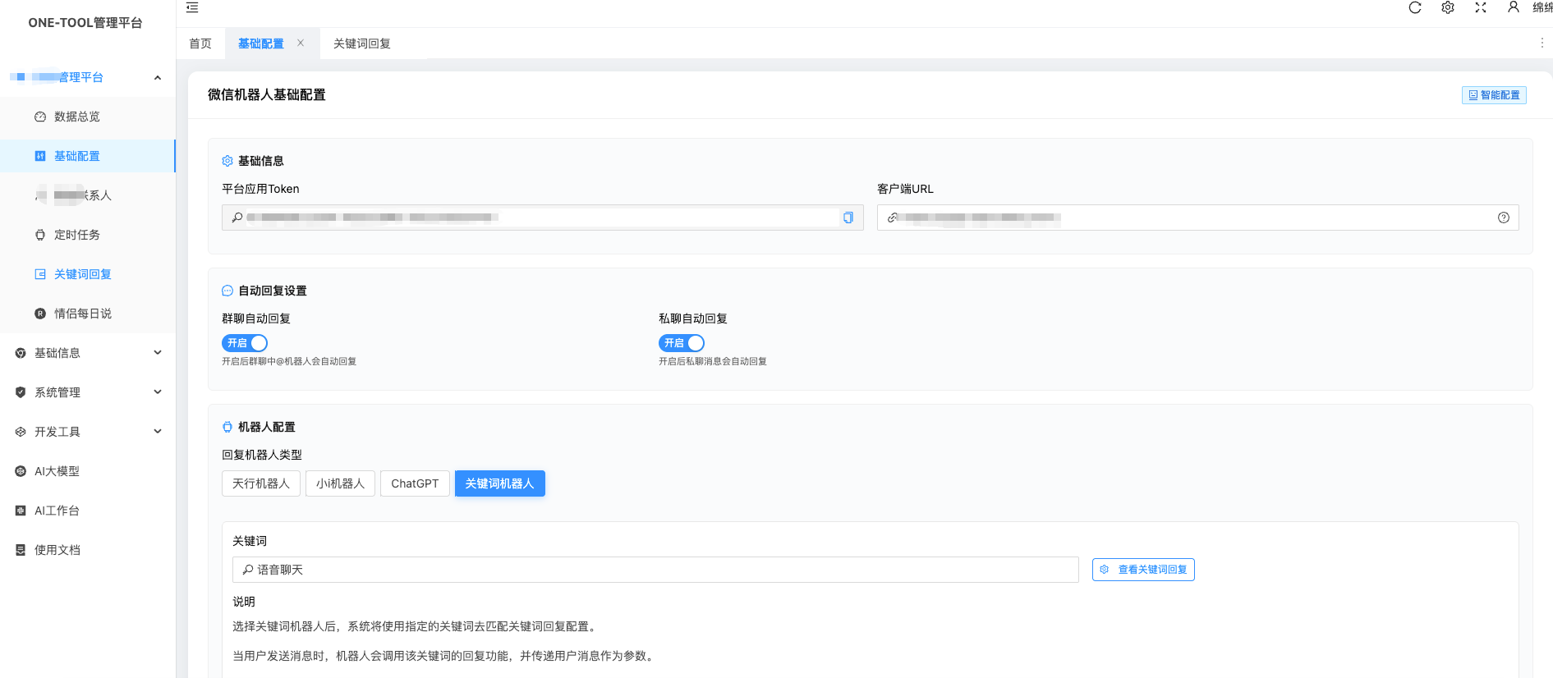Click the 机器人配置 section icon
This screenshot has height=678, width=1553.
click(227, 427)
